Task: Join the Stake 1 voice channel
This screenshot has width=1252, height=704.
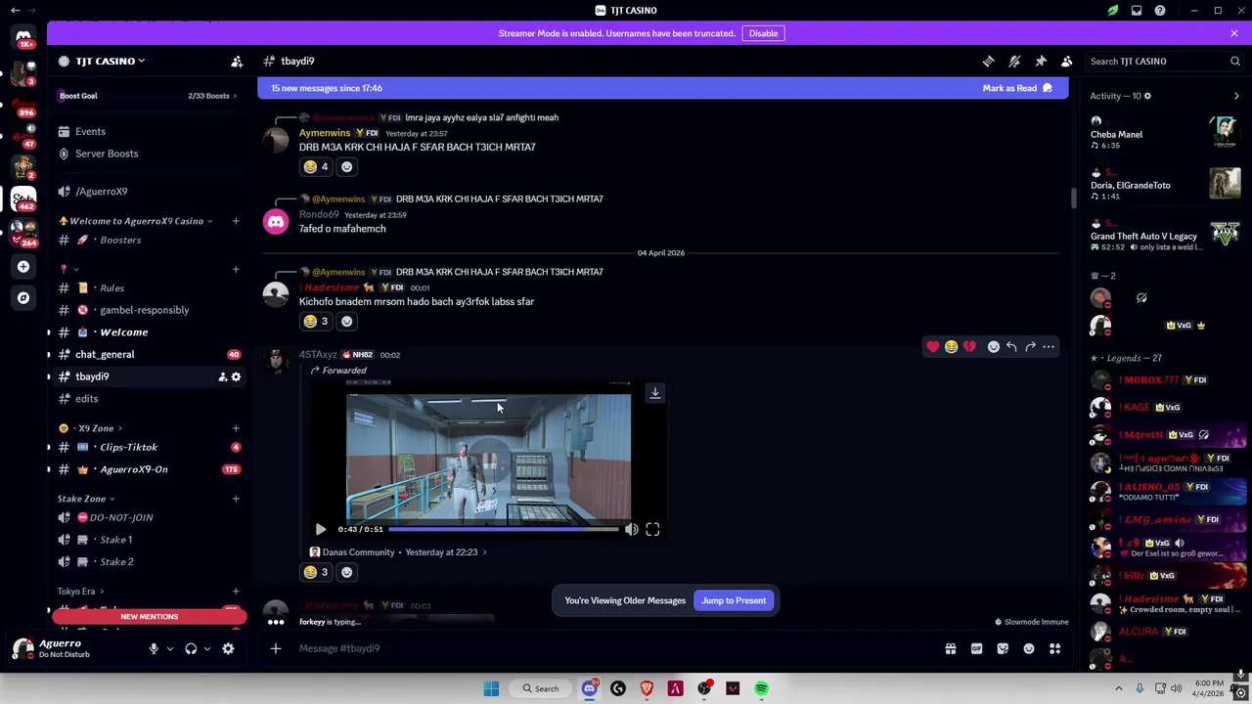Action: [148, 540]
